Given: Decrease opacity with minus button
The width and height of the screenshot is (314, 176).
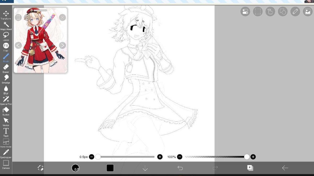Looking at the screenshot, I should [x=180, y=157].
